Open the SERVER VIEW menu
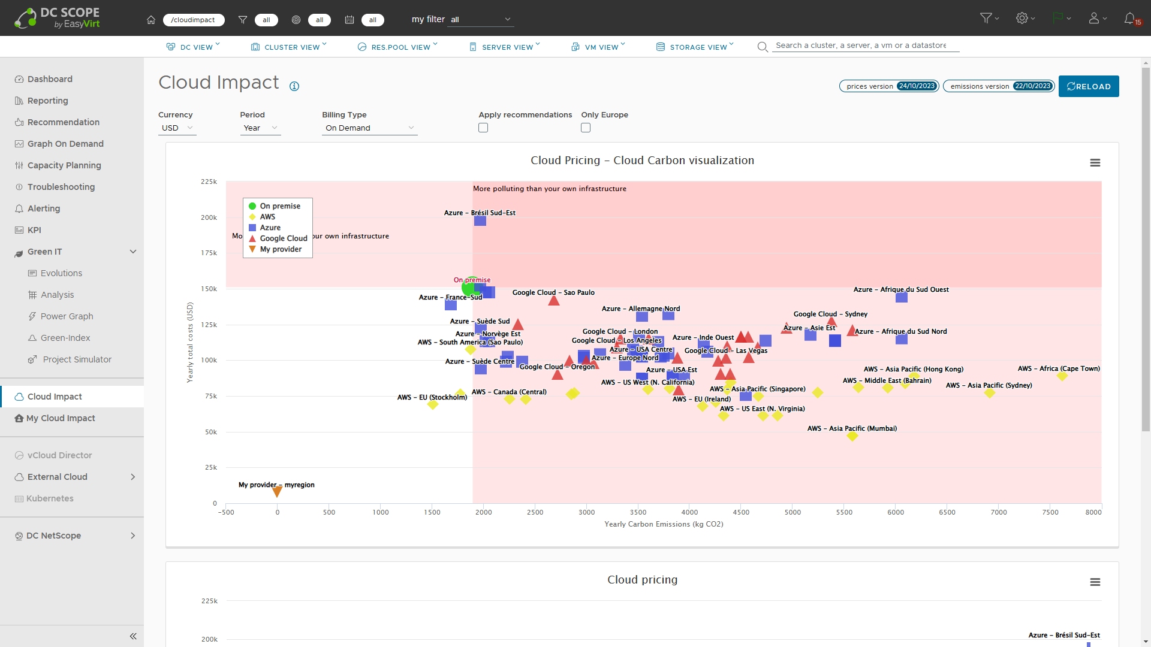 pos(504,47)
